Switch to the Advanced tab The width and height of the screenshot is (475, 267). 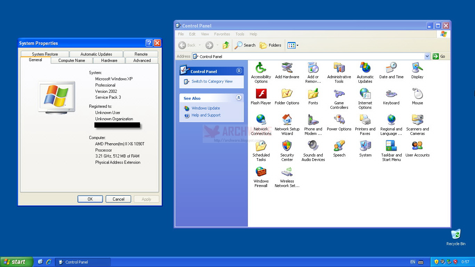(x=142, y=60)
